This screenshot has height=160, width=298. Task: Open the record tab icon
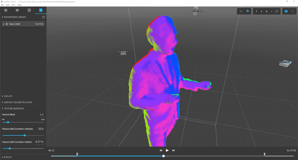29,10
